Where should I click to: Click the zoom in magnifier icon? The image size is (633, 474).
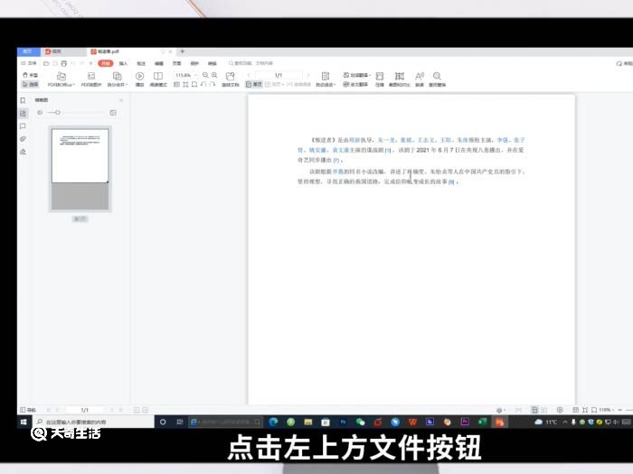coord(214,75)
